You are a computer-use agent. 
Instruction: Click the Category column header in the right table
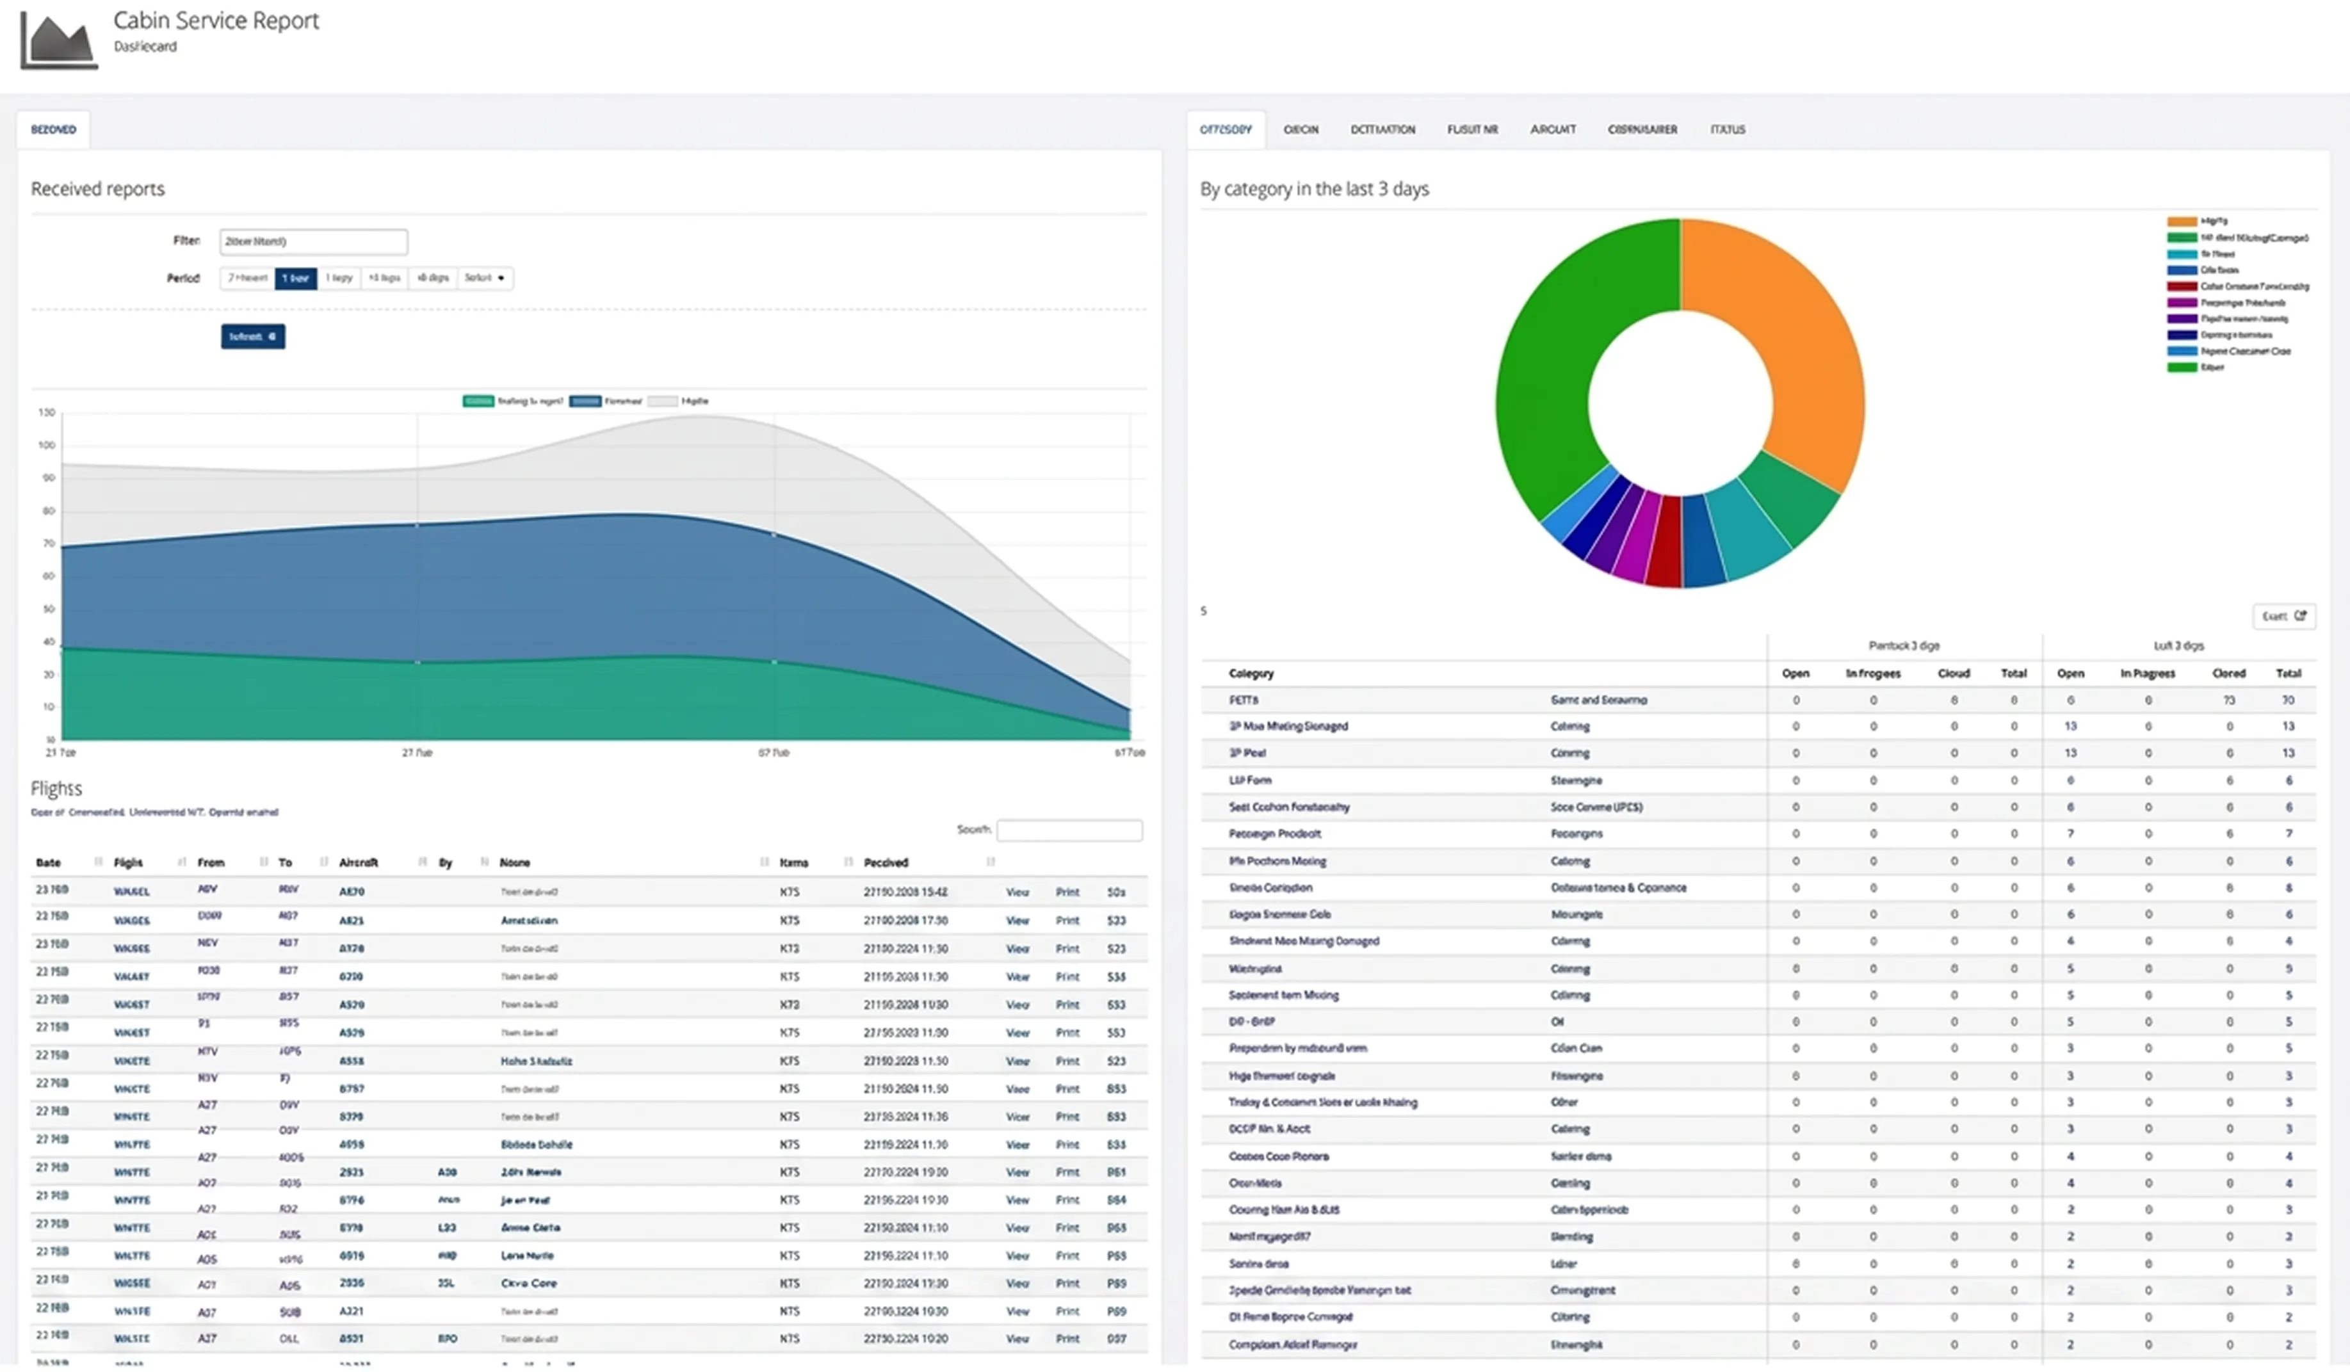[x=1251, y=674]
